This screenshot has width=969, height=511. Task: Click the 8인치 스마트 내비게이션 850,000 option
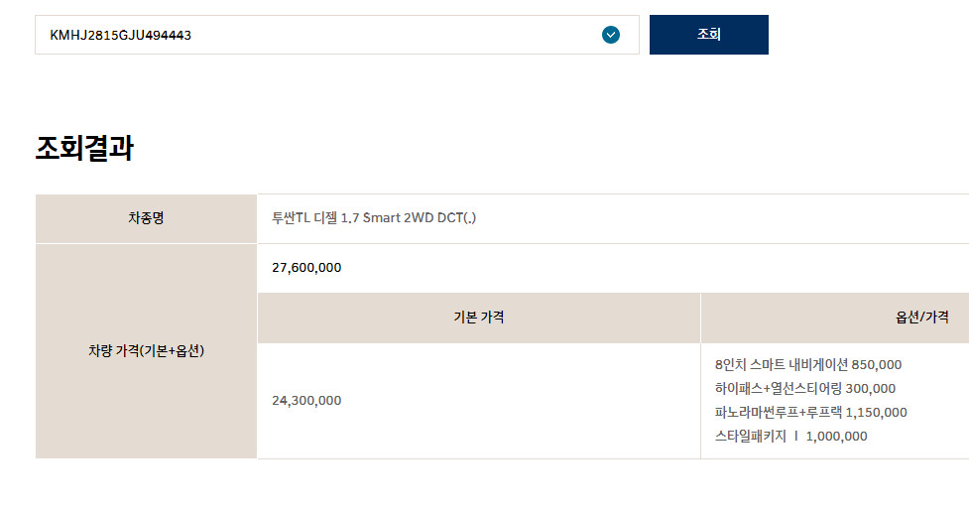click(x=808, y=364)
